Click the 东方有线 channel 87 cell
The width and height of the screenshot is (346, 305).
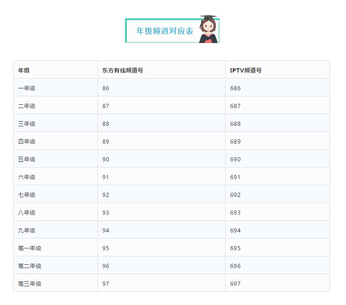click(x=106, y=106)
